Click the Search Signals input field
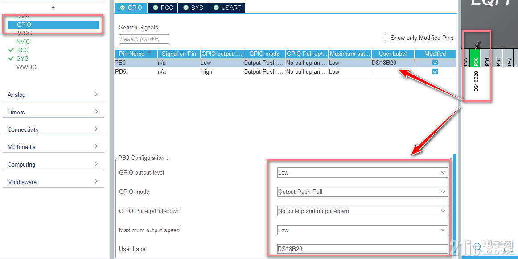Screen dimensions: 518x259 point(144,39)
